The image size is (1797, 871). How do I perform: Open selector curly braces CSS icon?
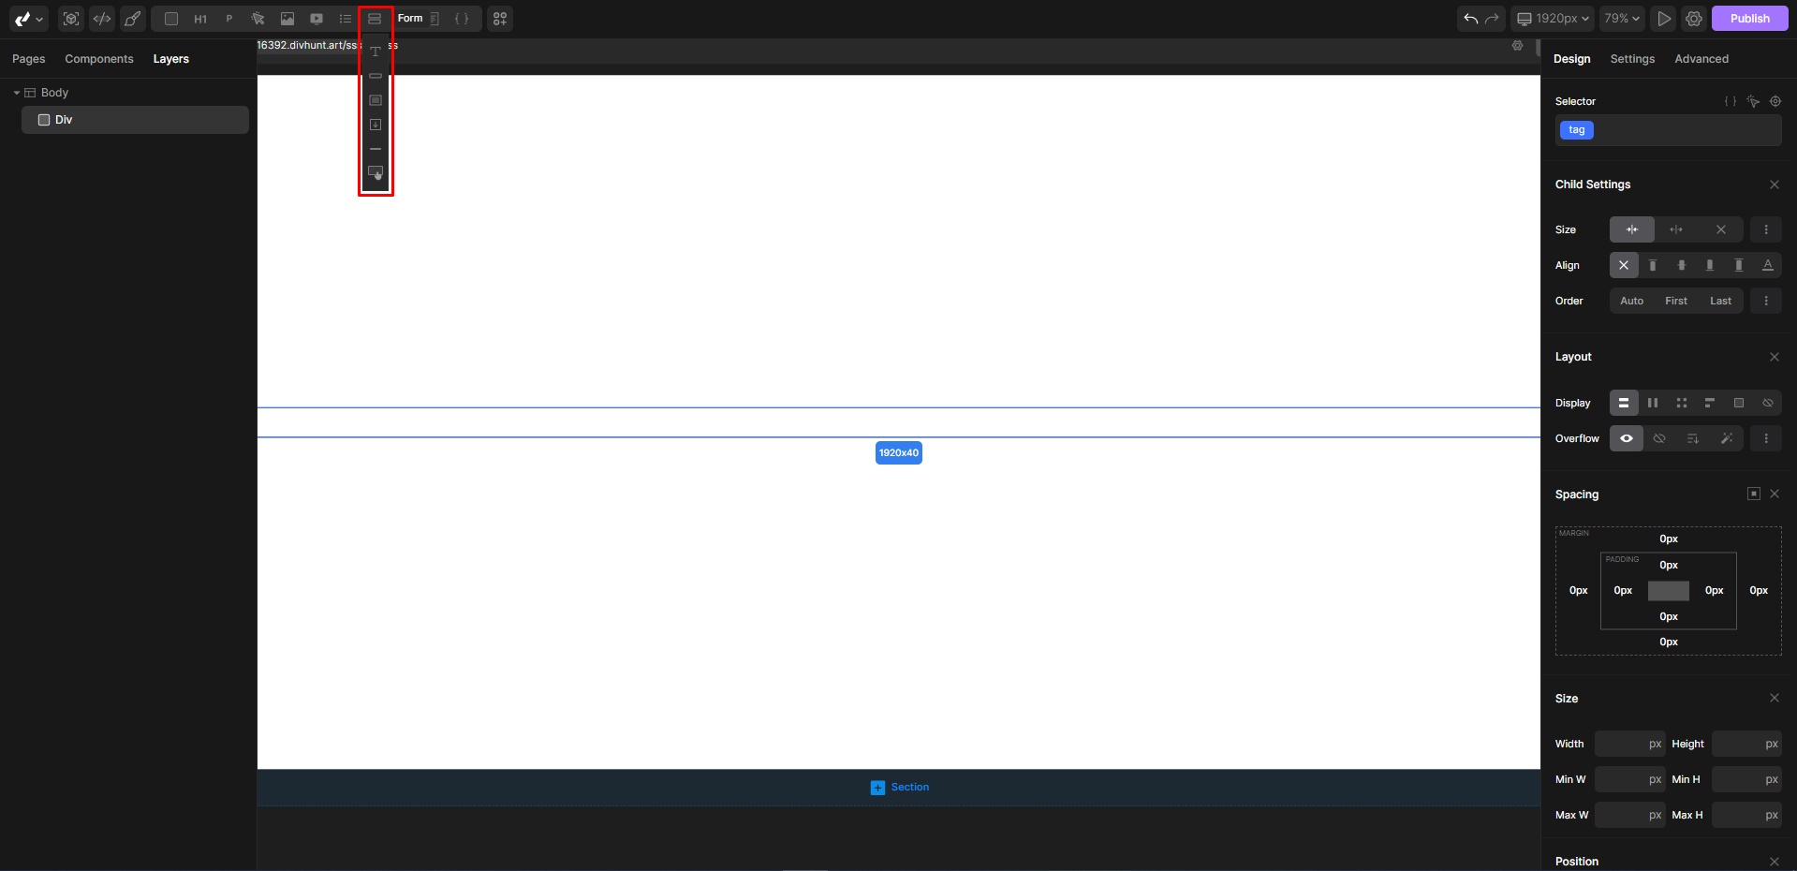1731,101
